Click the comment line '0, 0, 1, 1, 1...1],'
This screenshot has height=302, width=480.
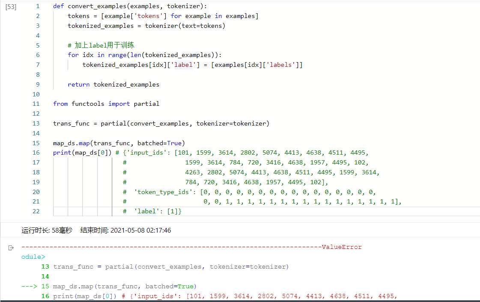pos(262,201)
